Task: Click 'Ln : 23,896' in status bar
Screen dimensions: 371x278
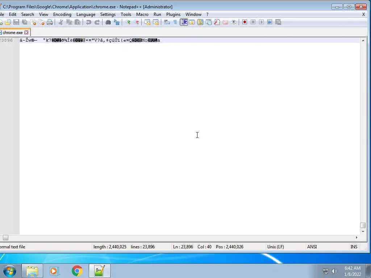Action: click(x=183, y=247)
